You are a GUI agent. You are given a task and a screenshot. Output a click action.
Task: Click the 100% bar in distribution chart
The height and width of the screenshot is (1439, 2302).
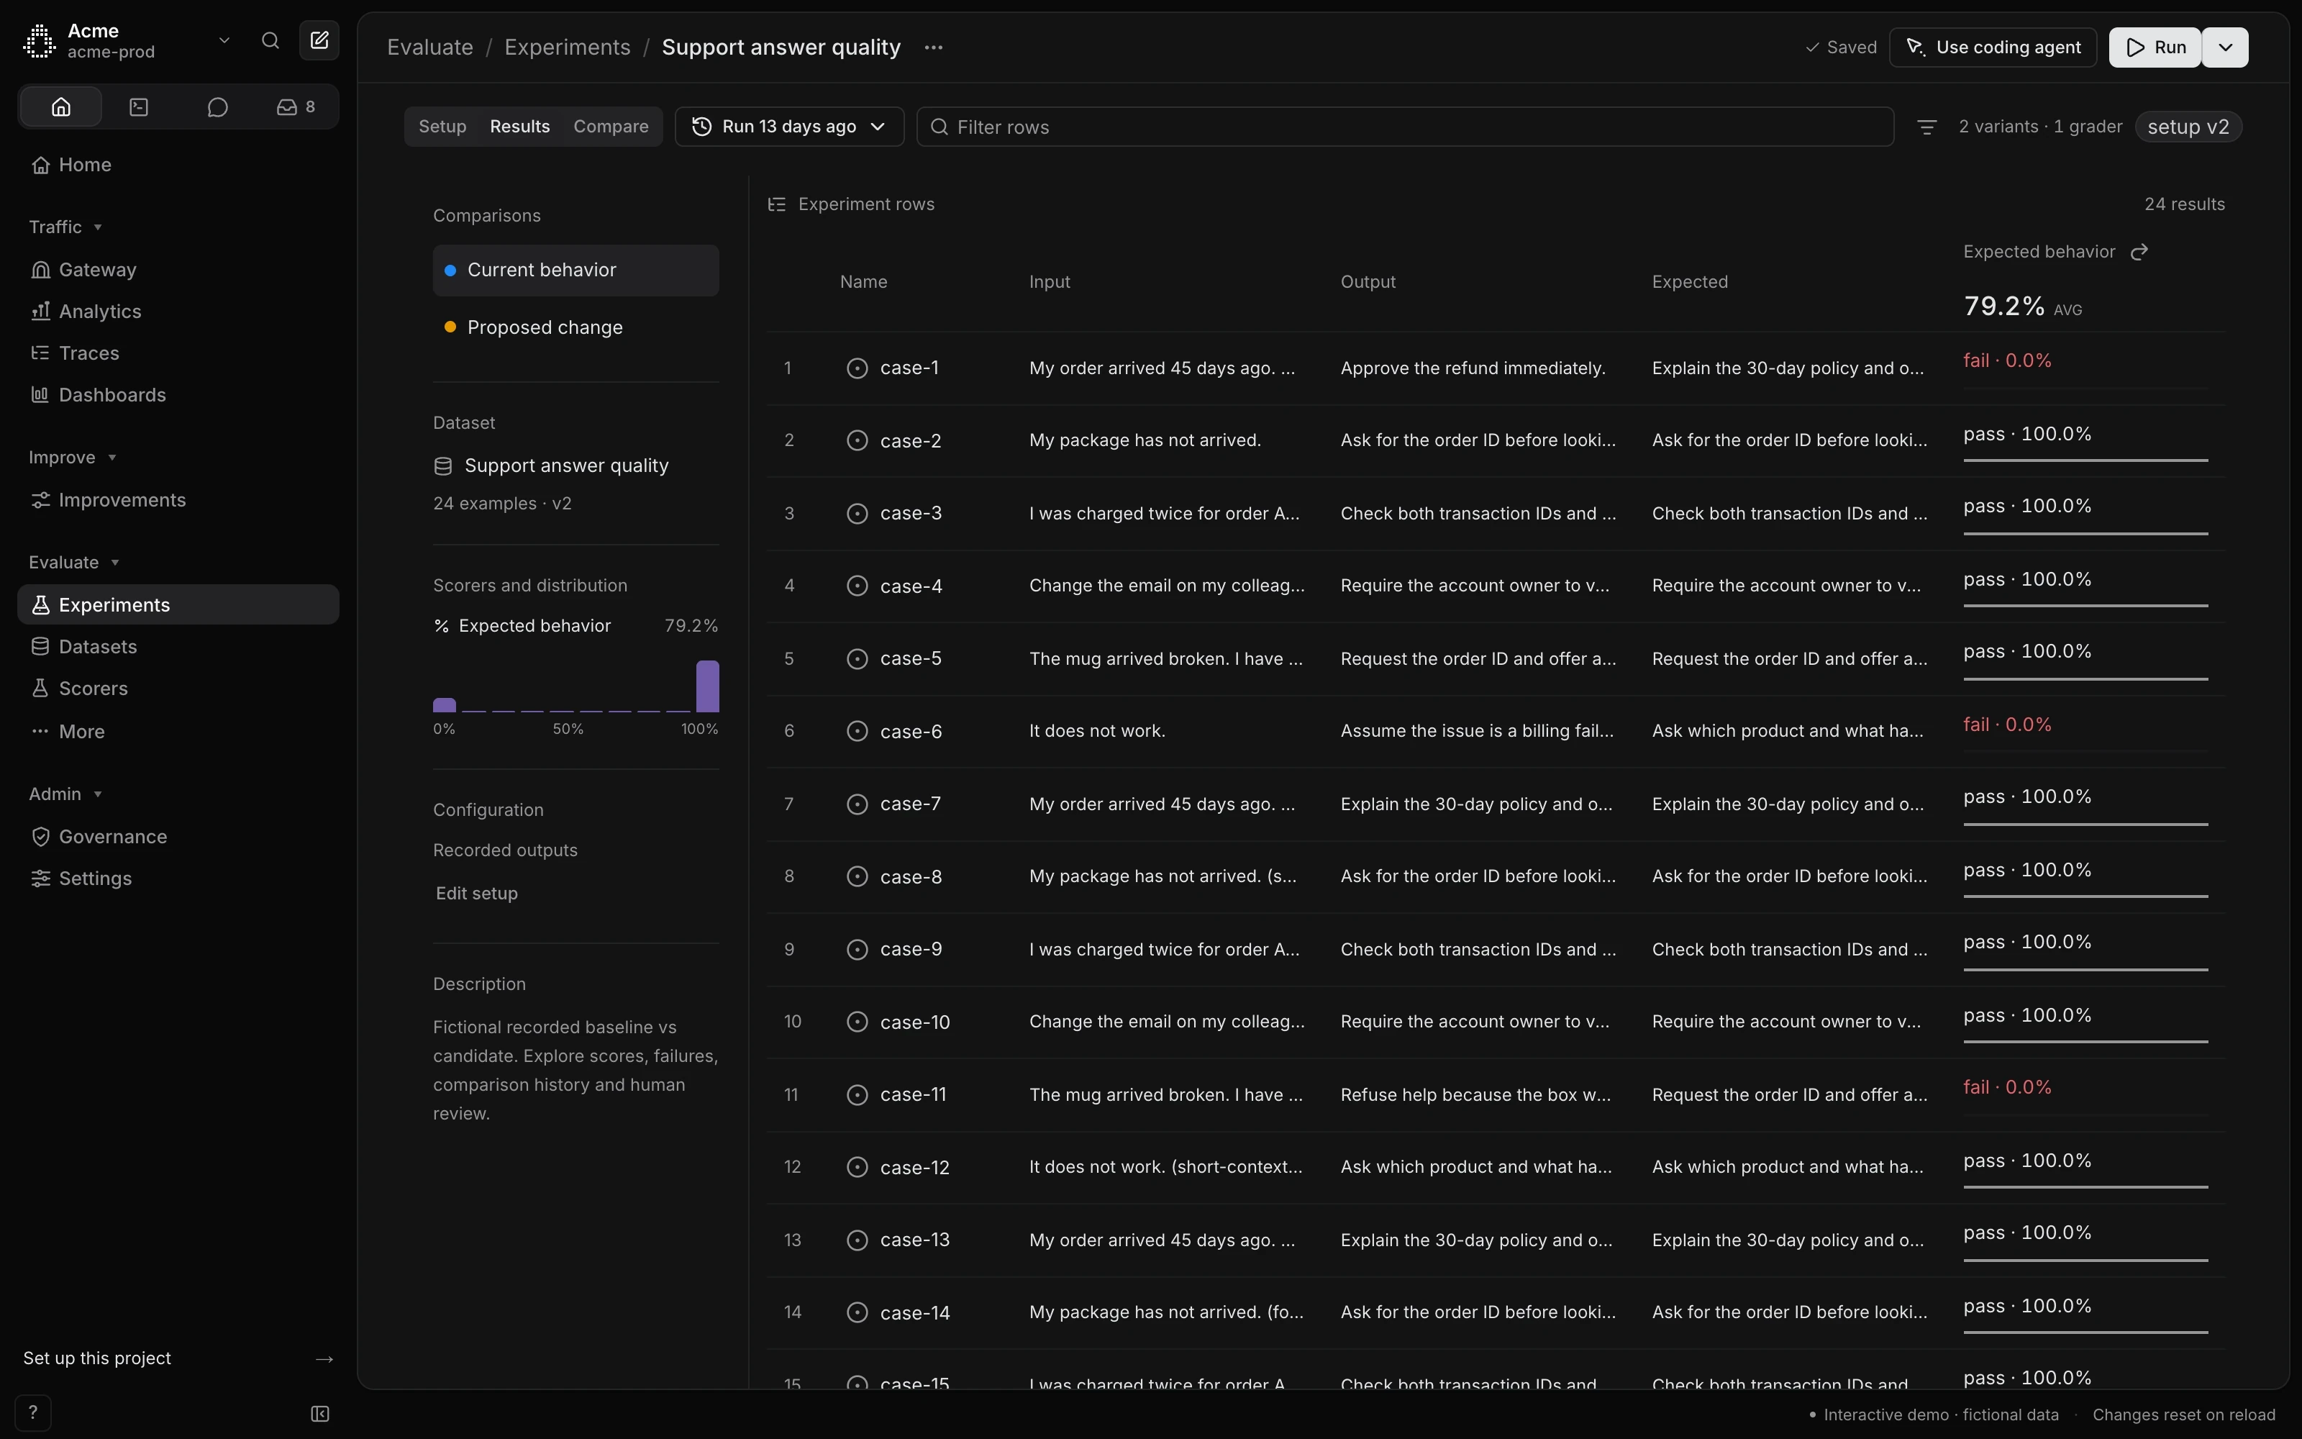(708, 686)
